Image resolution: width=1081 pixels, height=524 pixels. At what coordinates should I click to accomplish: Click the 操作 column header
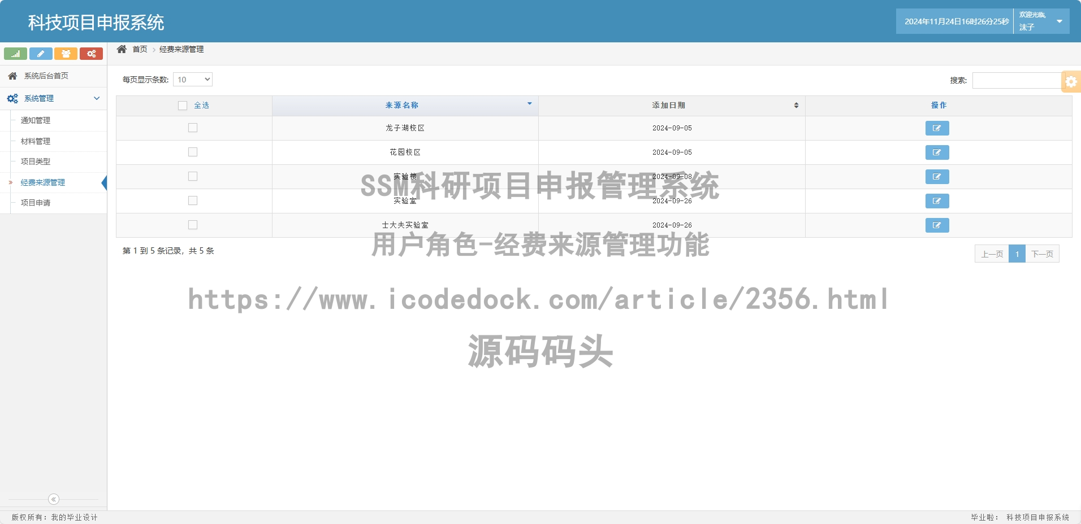(x=939, y=106)
